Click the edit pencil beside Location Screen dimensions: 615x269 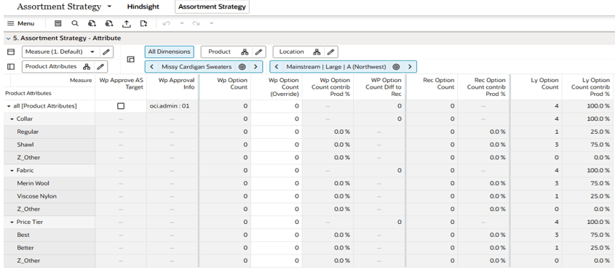click(330, 52)
